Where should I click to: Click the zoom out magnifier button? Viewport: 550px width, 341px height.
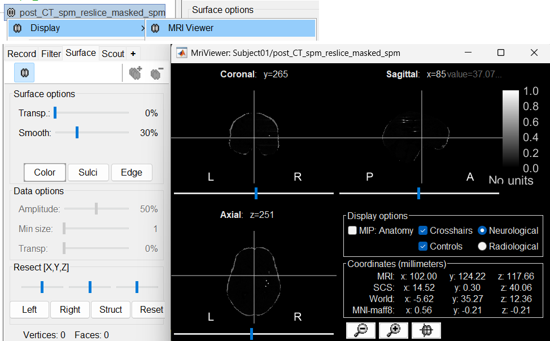359,330
